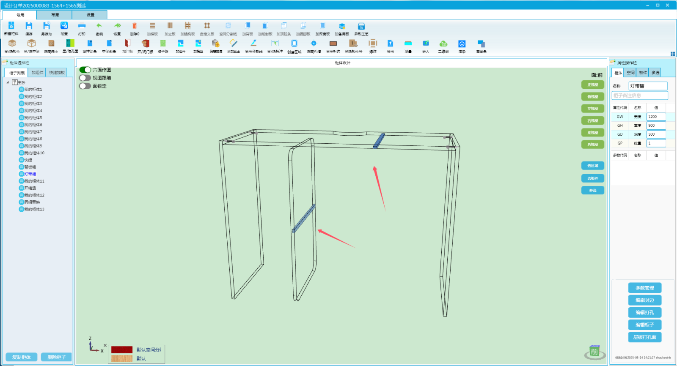
Task: Click the 新建柜体 (new cabinet) icon
Action: point(11,26)
